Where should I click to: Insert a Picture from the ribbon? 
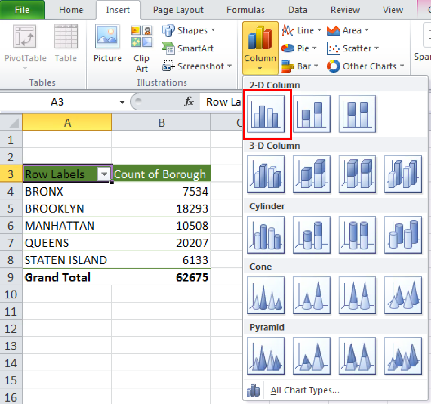click(108, 44)
